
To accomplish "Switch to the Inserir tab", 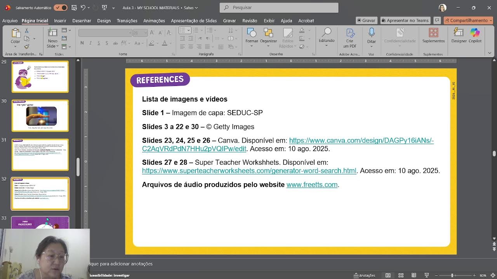I will coord(60,21).
